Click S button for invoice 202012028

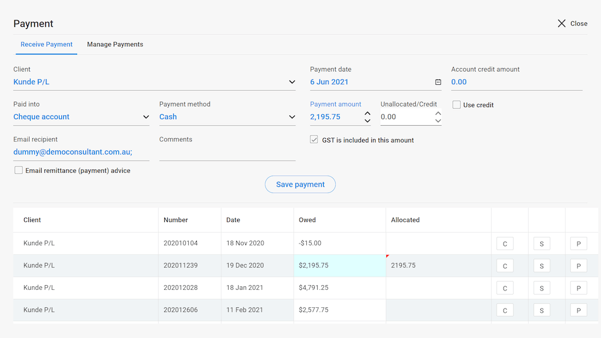541,288
